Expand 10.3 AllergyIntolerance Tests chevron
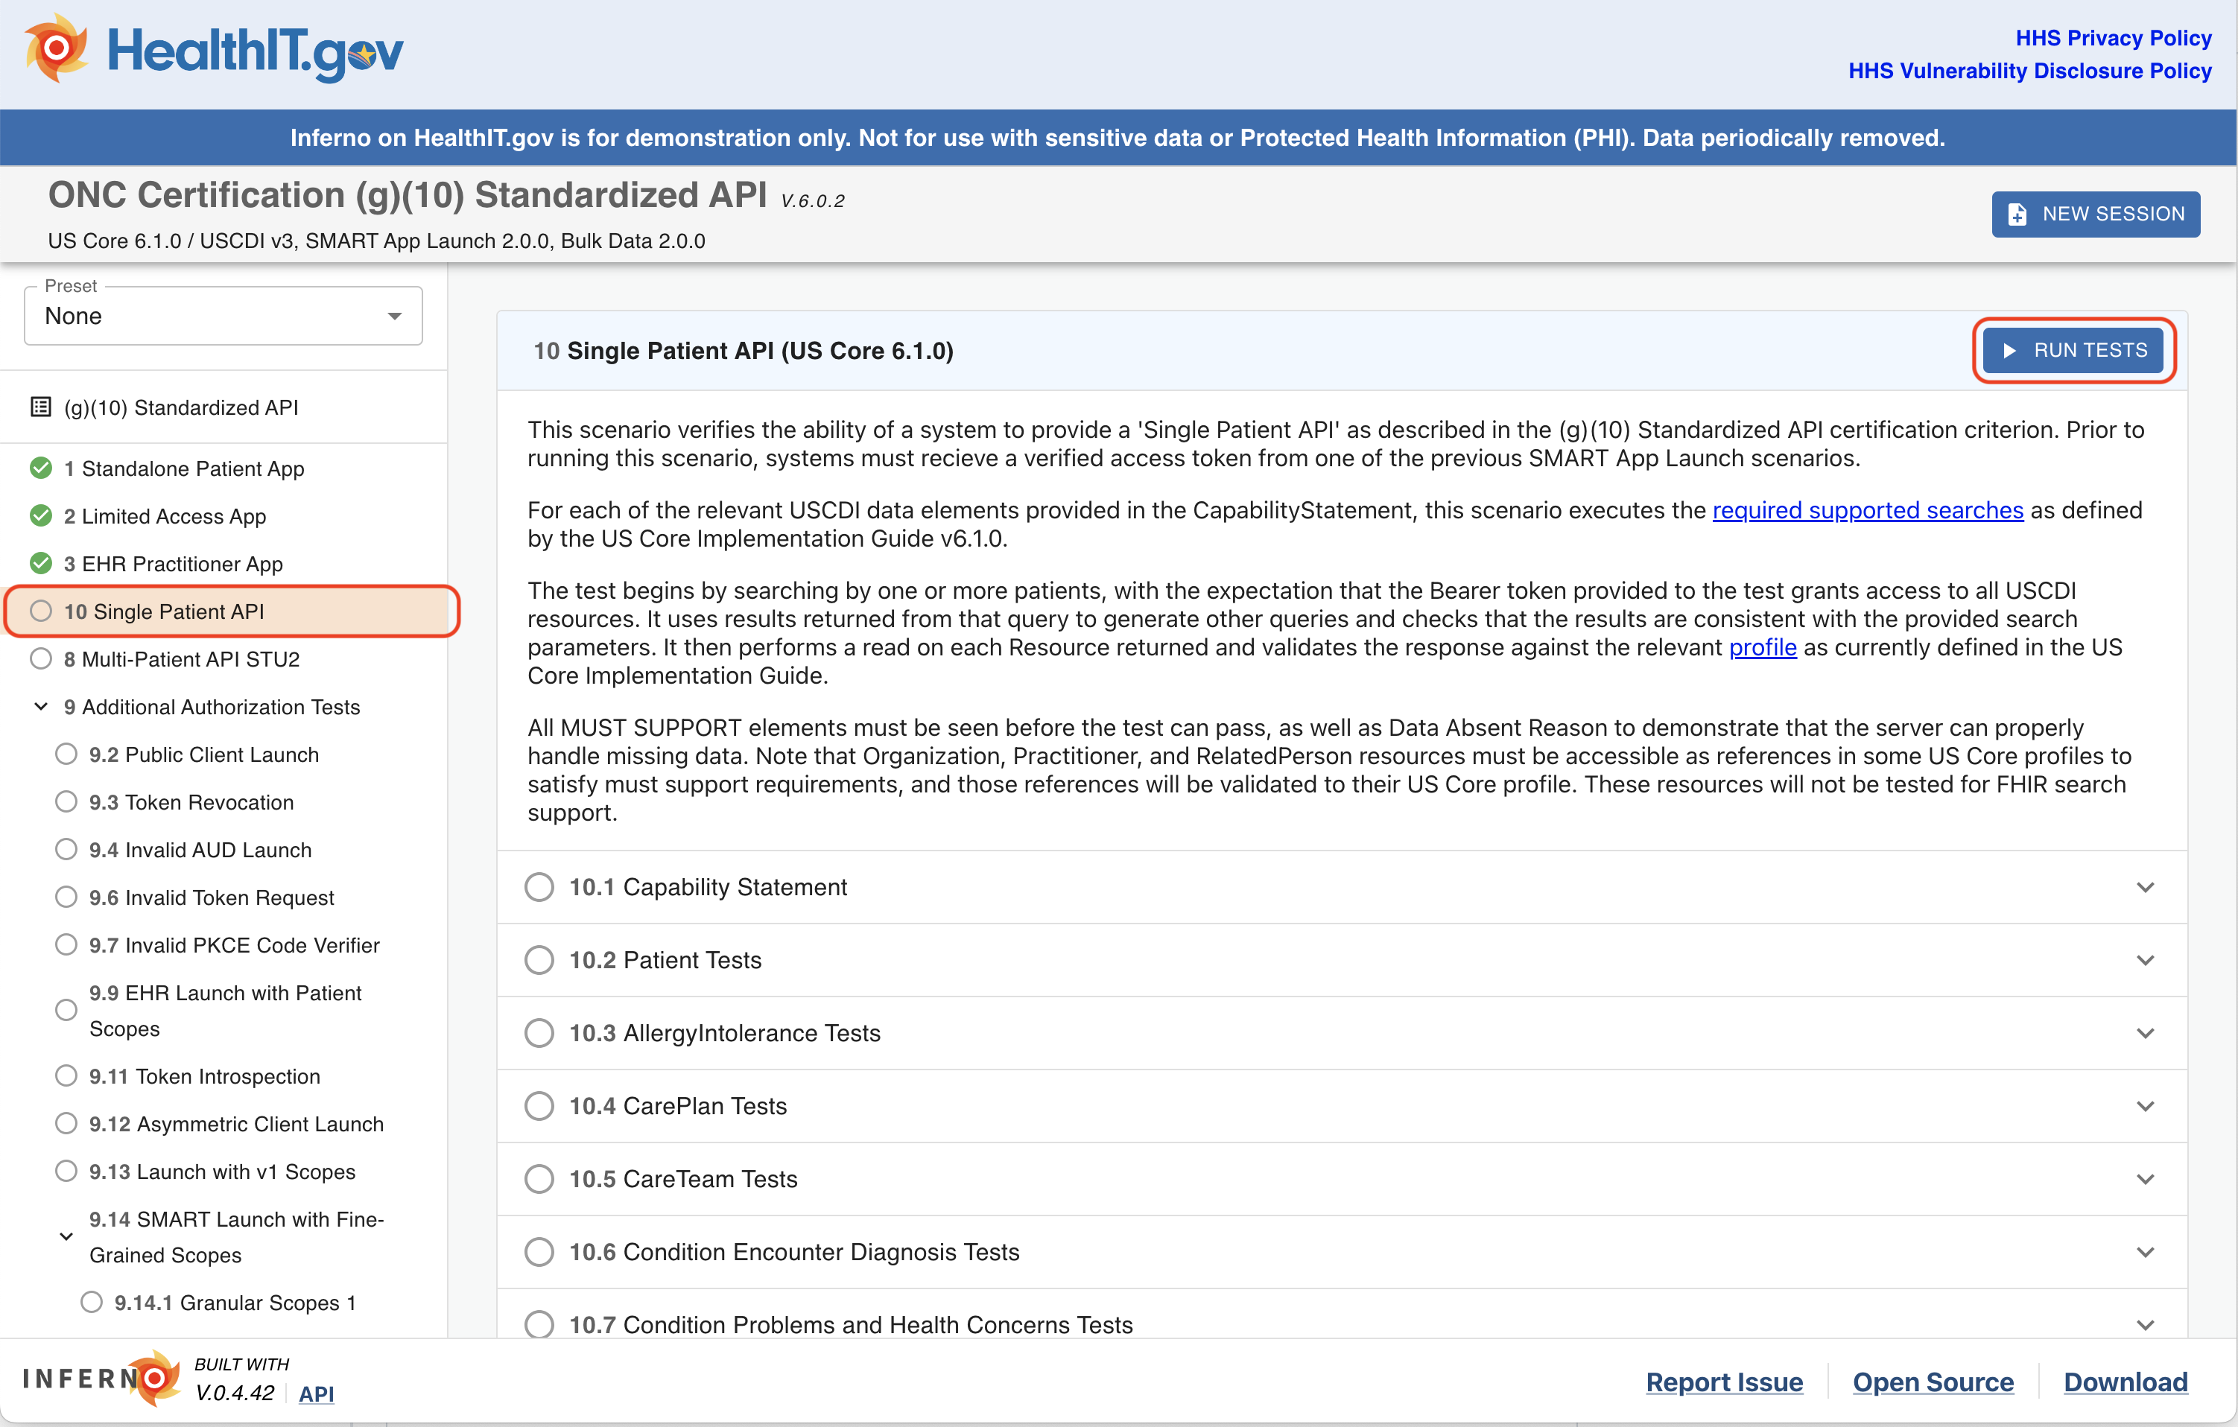Viewport: 2238px width, 1427px height. pyautogui.click(x=2145, y=1033)
